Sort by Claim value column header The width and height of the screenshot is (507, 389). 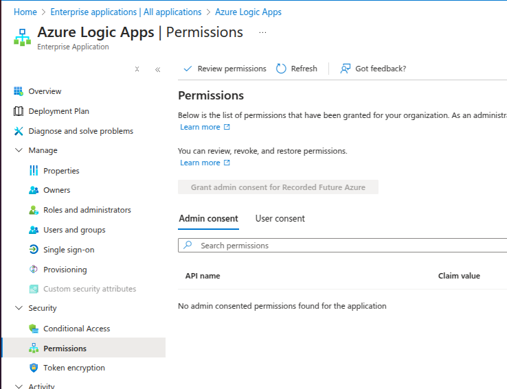(x=459, y=276)
